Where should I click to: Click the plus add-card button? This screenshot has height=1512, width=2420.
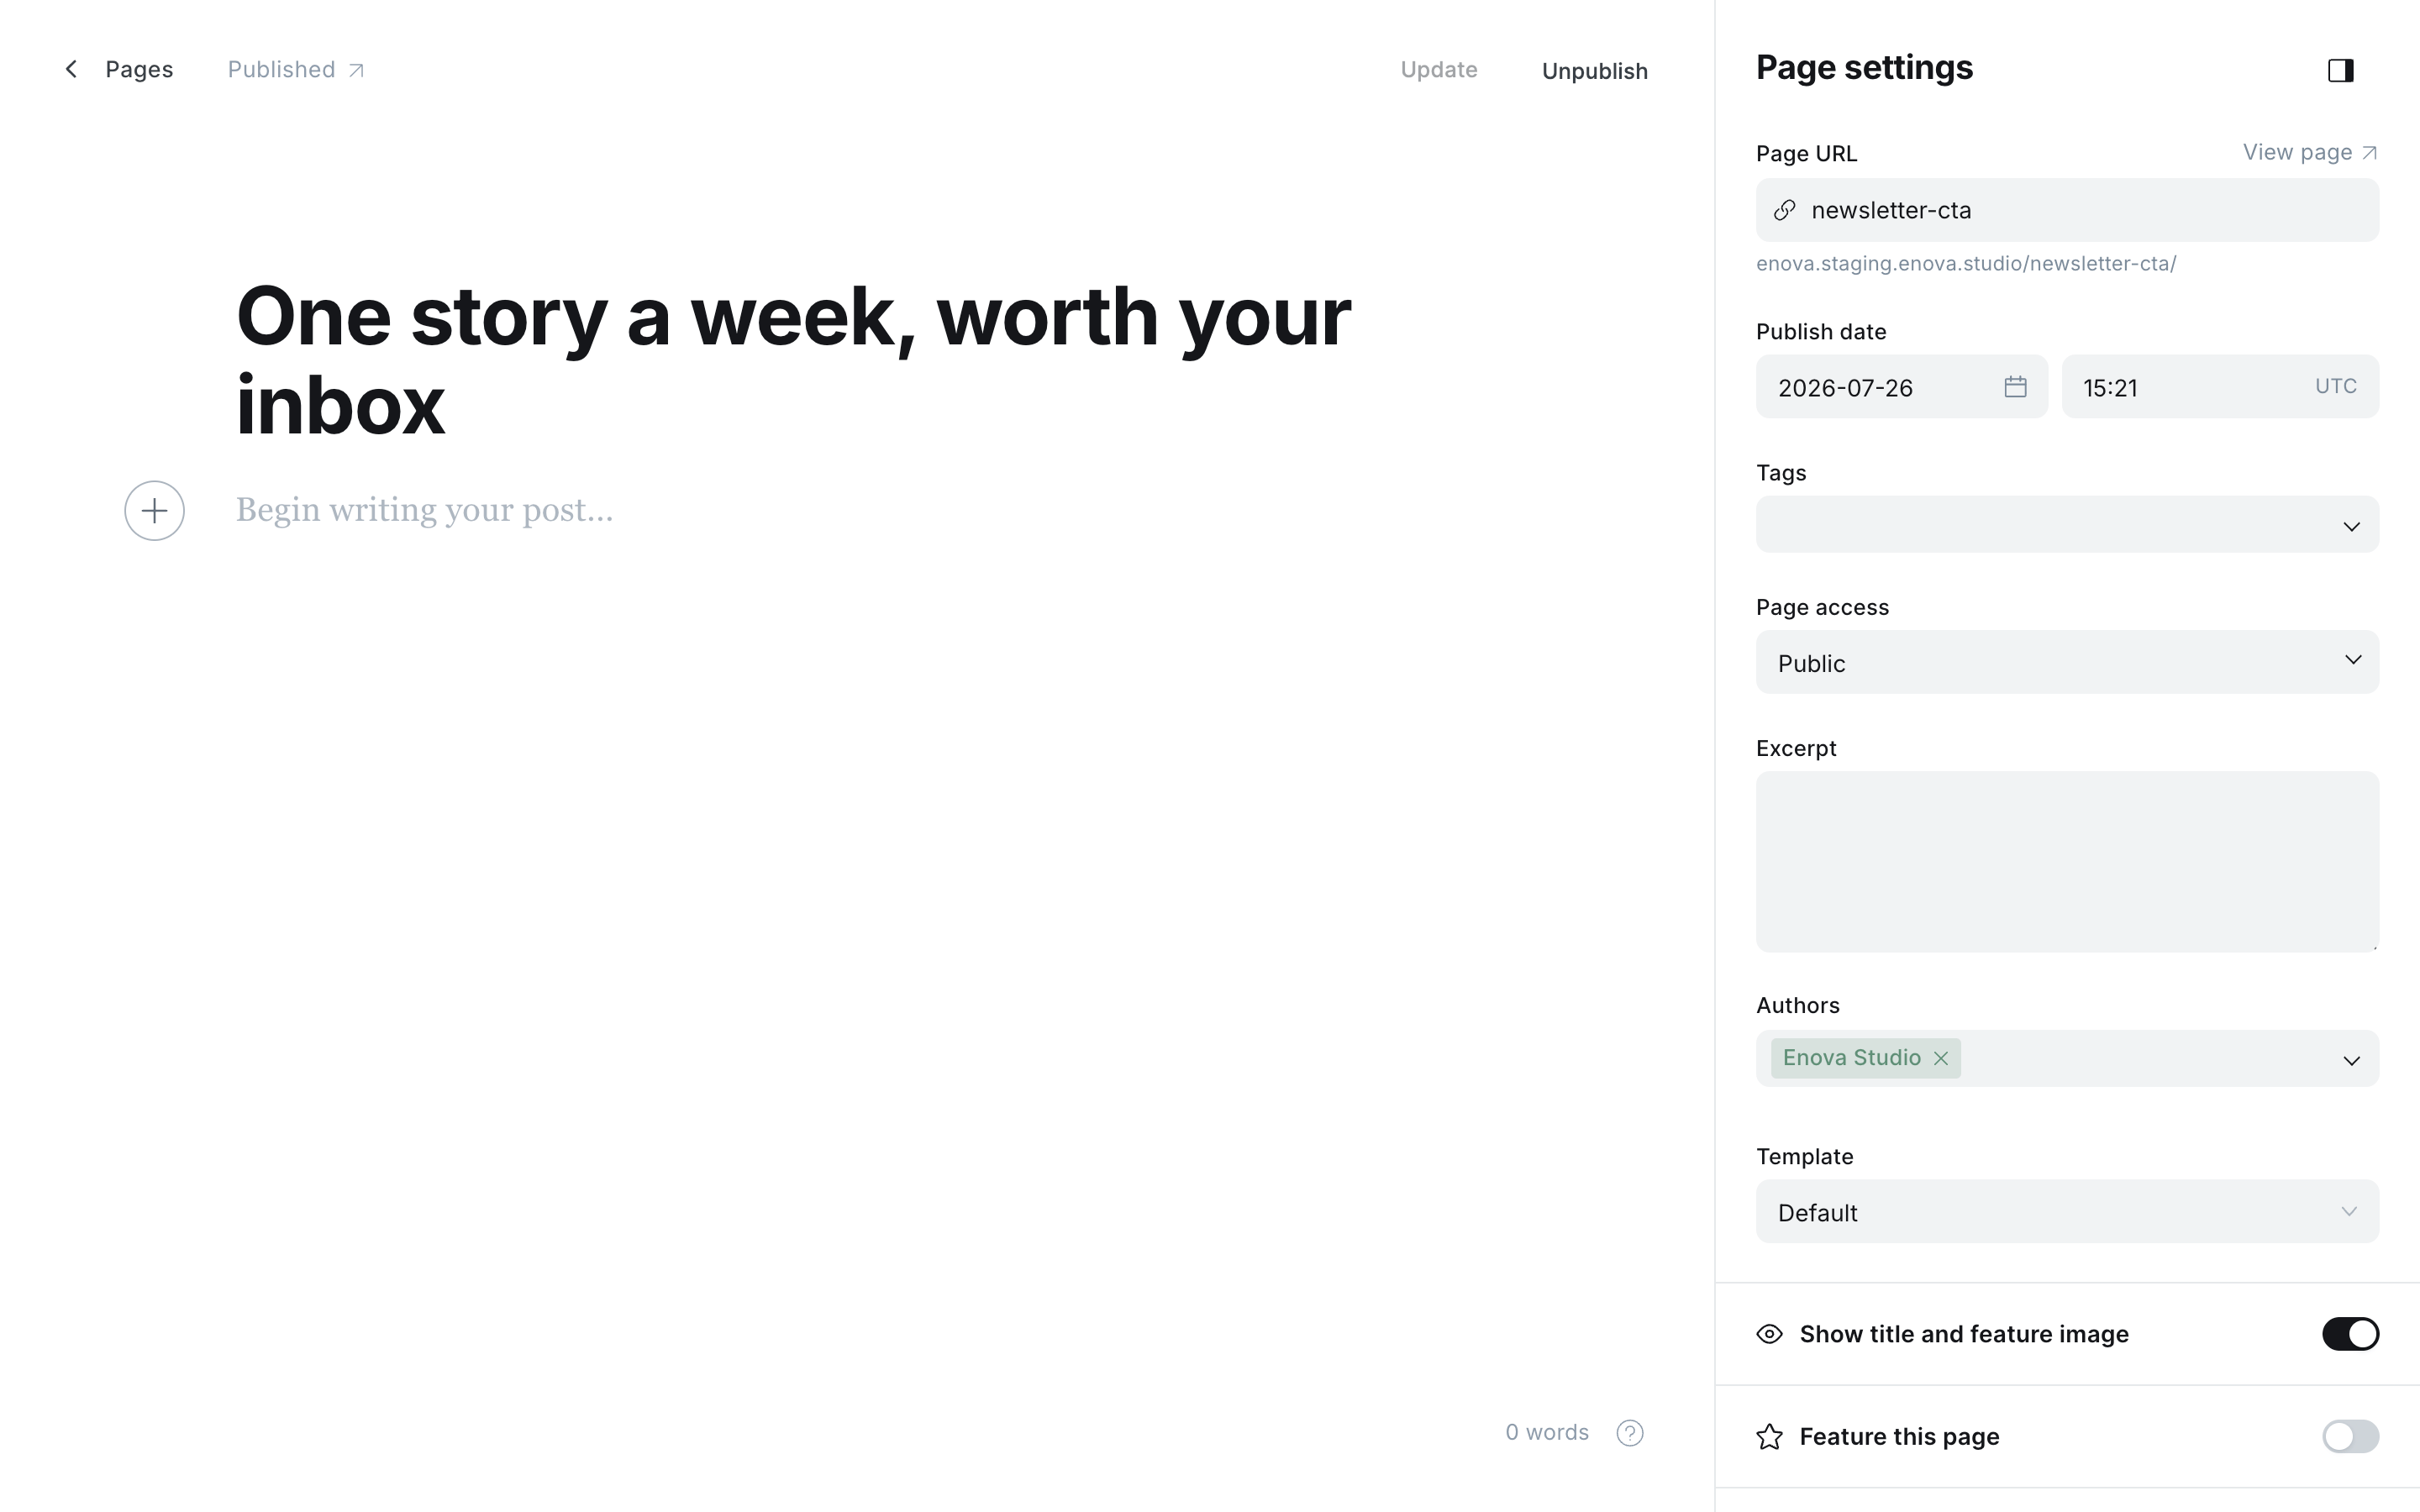pos(154,511)
